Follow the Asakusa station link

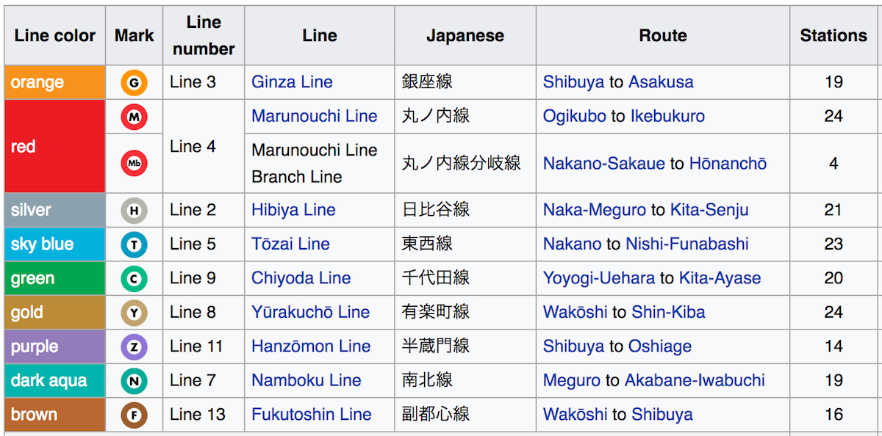point(661,82)
